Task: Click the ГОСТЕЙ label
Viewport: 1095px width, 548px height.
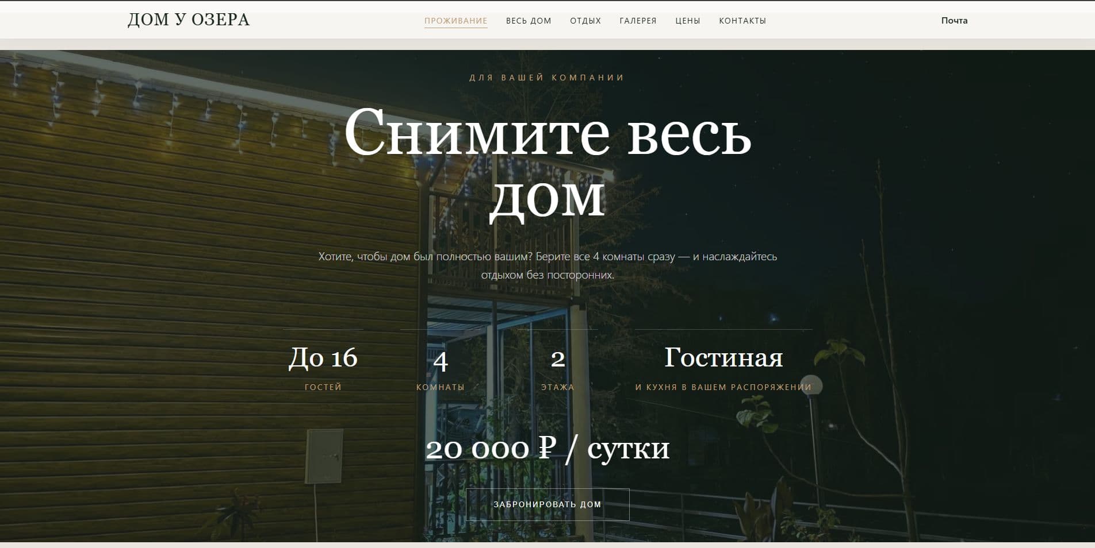Action: pyautogui.click(x=323, y=387)
